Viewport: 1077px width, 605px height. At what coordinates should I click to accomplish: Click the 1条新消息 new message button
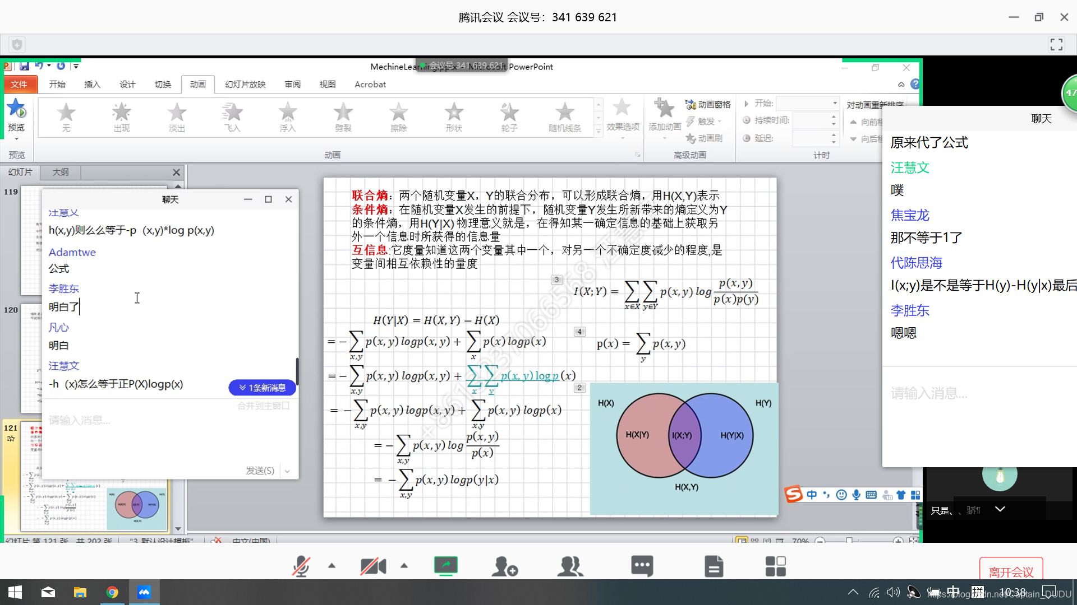coord(262,388)
